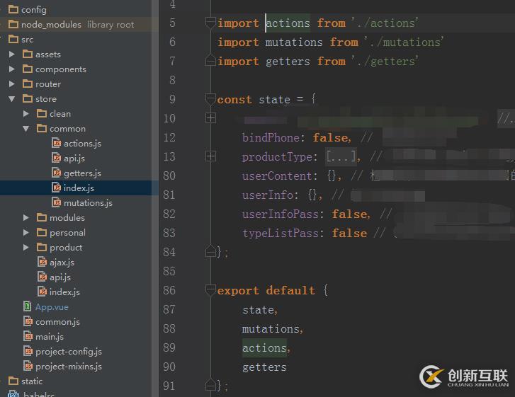Screen dimensions: 515x397
Task: Click the project-mixins.js file icon
Action: click(28, 366)
